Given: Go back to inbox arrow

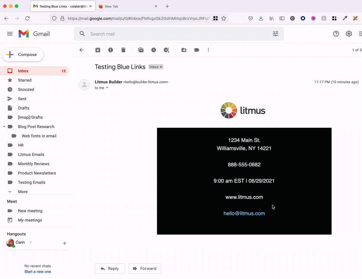Looking at the screenshot, I should (81, 50).
